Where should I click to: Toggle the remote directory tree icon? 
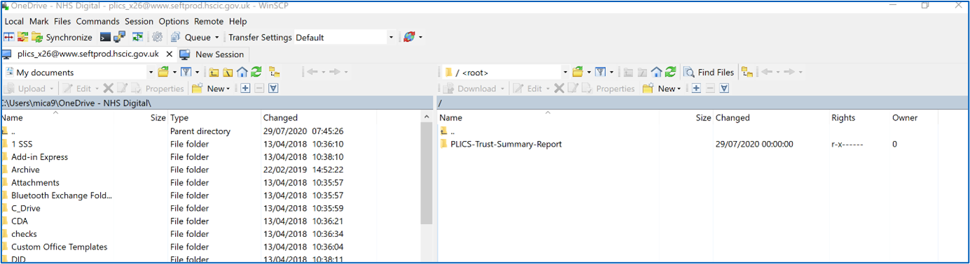click(747, 72)
